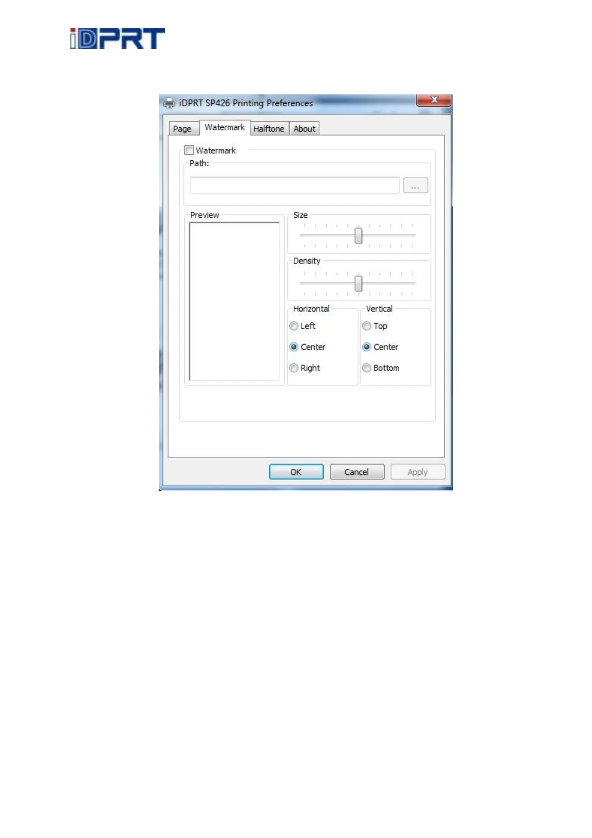Screen dimensions: 592x838
Task: Click the printer icon in the title bar
Action: [169, 103]
